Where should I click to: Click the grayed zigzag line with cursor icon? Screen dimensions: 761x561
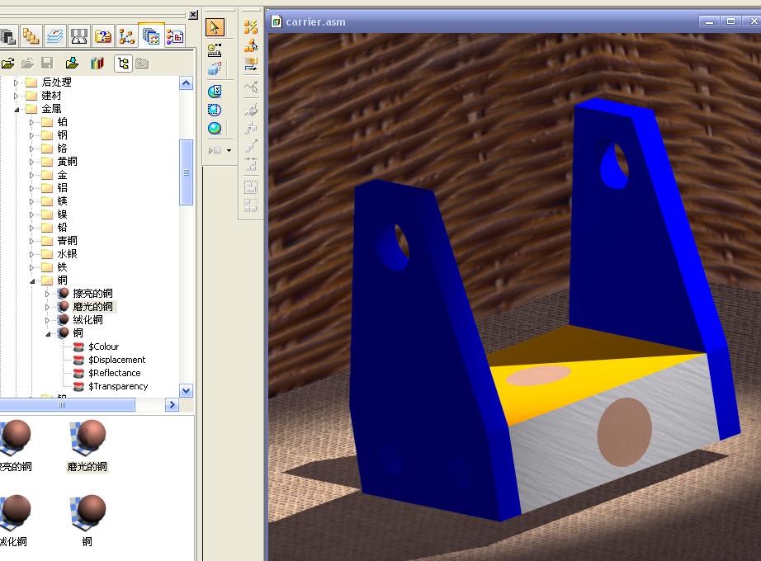[250, 87]
